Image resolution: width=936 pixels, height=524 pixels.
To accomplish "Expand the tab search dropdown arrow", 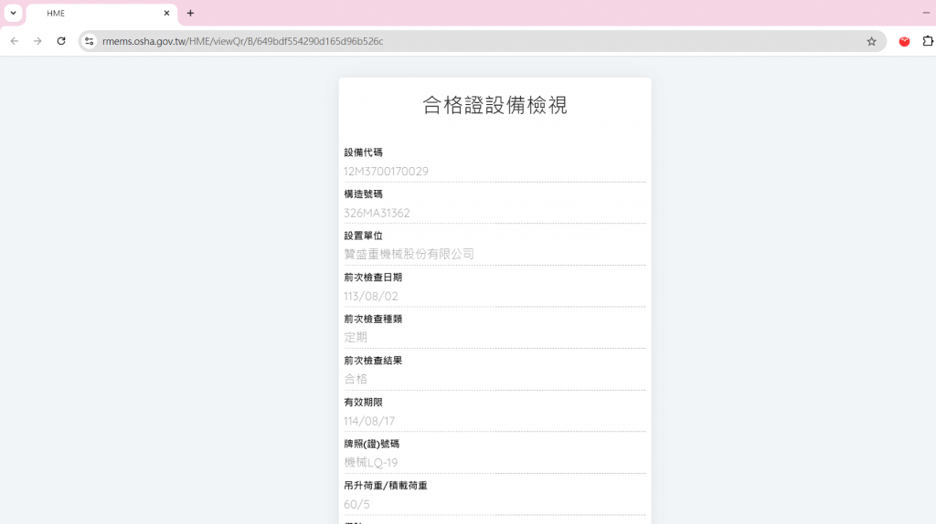I will [13, 13].
